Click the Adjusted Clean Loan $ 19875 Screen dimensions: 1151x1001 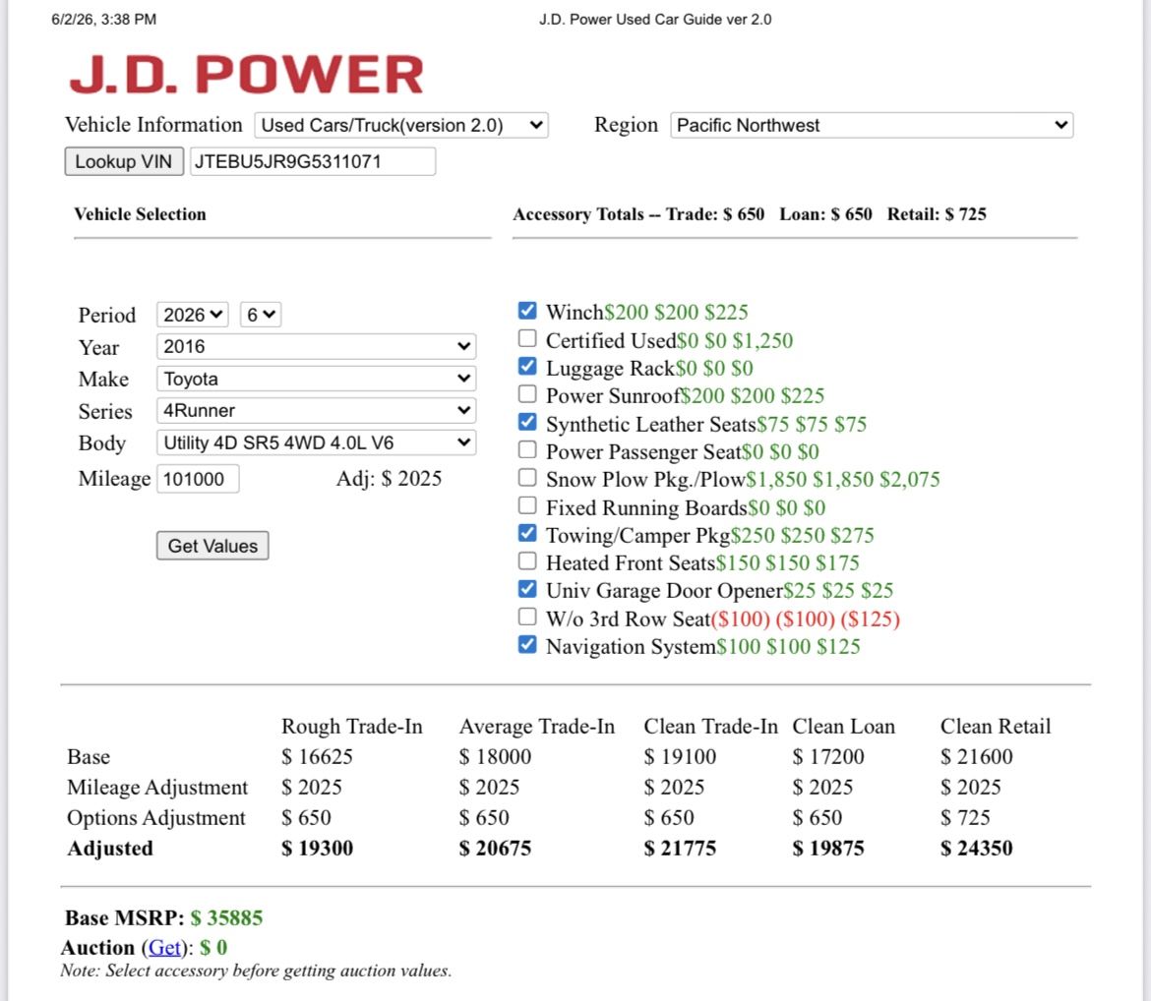828,849
